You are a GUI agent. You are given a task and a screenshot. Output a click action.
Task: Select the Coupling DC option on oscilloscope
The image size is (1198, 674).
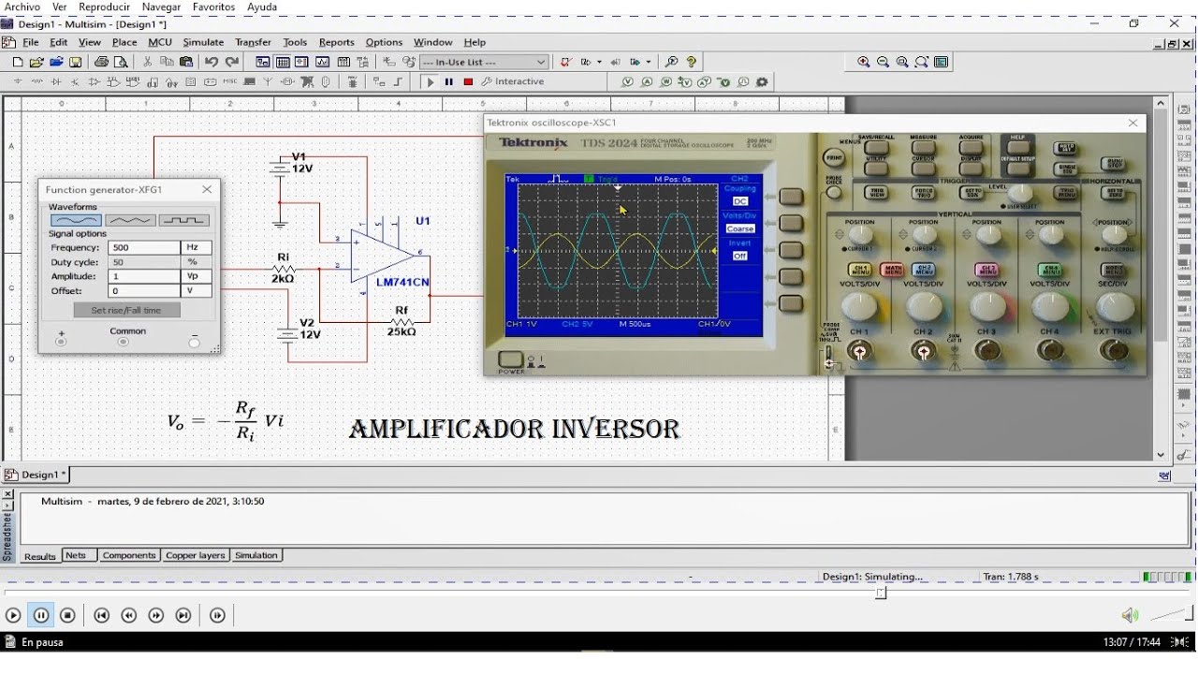point(739,201)
